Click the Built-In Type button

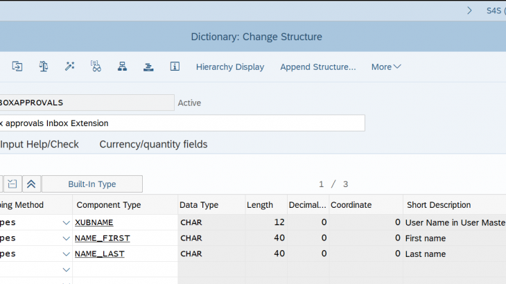(x=92, y=184)
